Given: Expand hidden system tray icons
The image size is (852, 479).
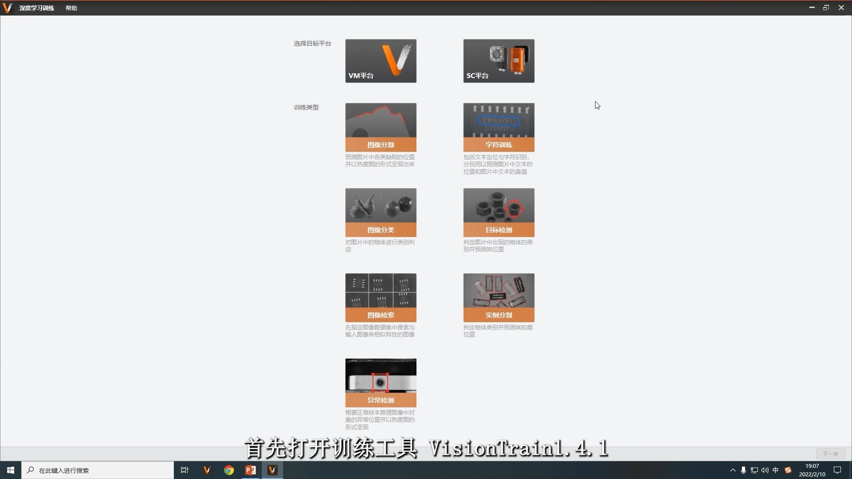Looking at the screenshot, I should point(733,470).
